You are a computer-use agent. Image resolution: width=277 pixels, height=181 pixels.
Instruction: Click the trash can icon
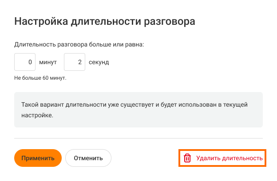187,158
